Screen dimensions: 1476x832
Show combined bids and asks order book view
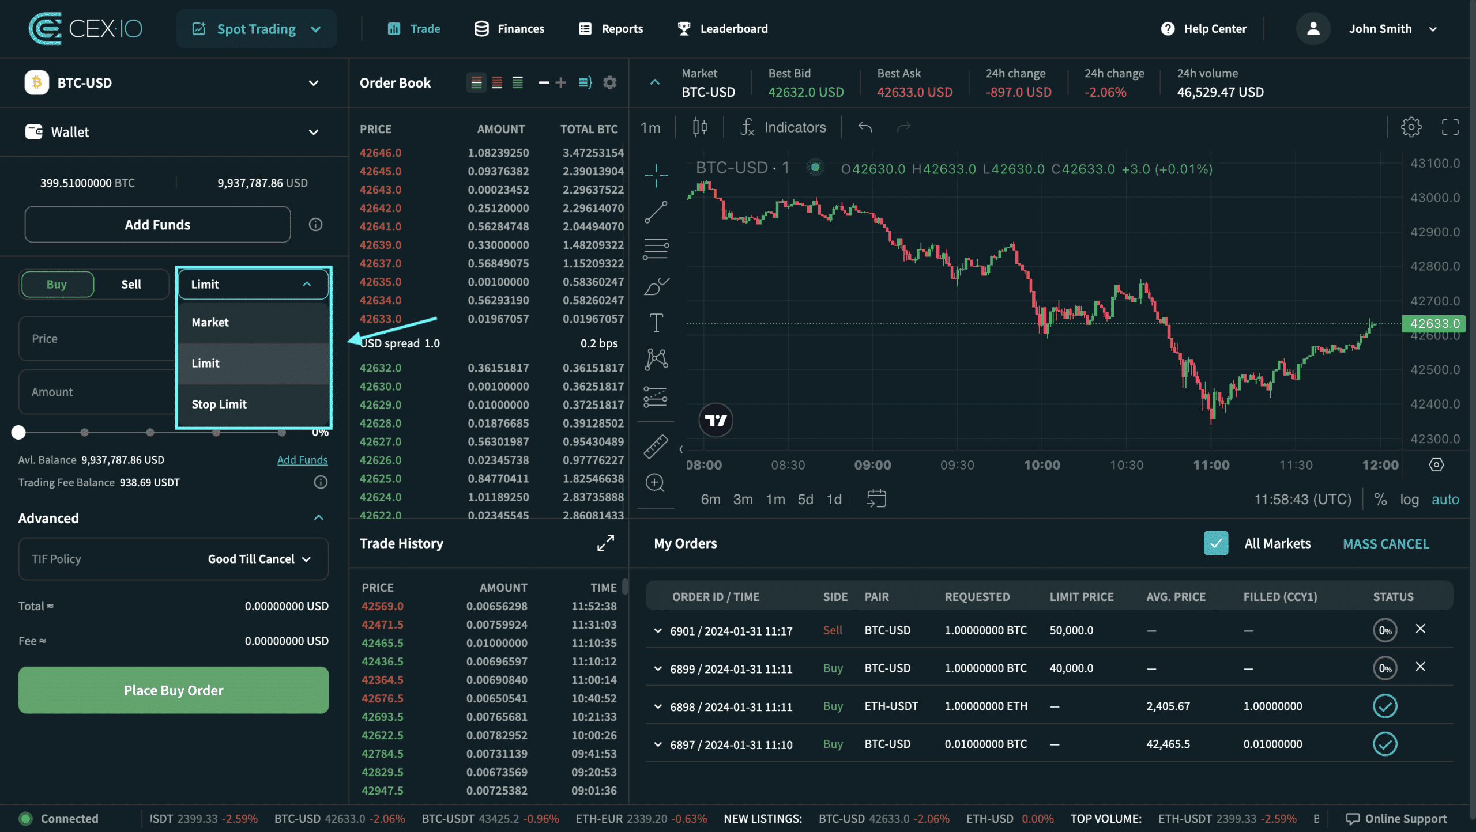click(476, 82)
